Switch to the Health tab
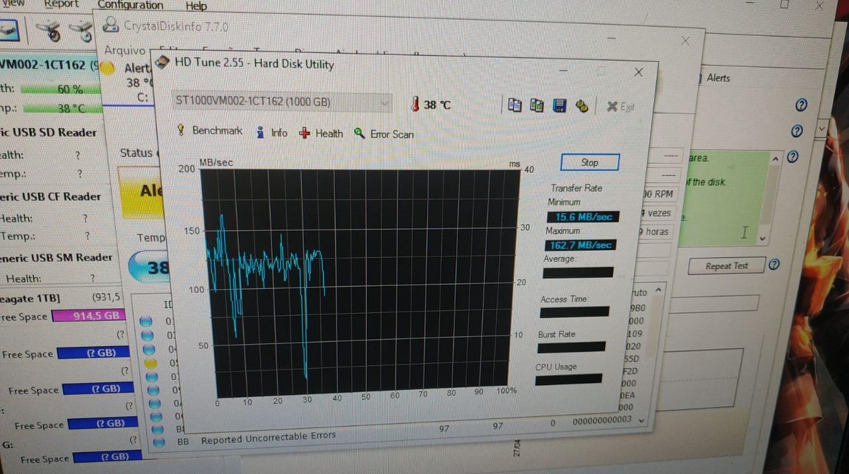Screen dimensions: 849x474 (321, 133)
